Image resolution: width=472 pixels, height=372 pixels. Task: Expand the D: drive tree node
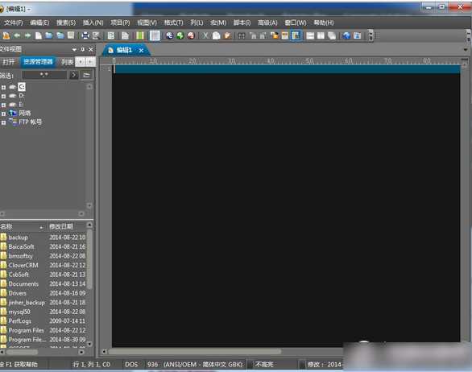point(3,96)
